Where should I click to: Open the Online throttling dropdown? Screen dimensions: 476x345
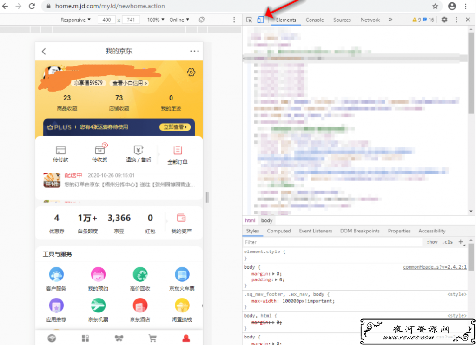pos(179,20)
